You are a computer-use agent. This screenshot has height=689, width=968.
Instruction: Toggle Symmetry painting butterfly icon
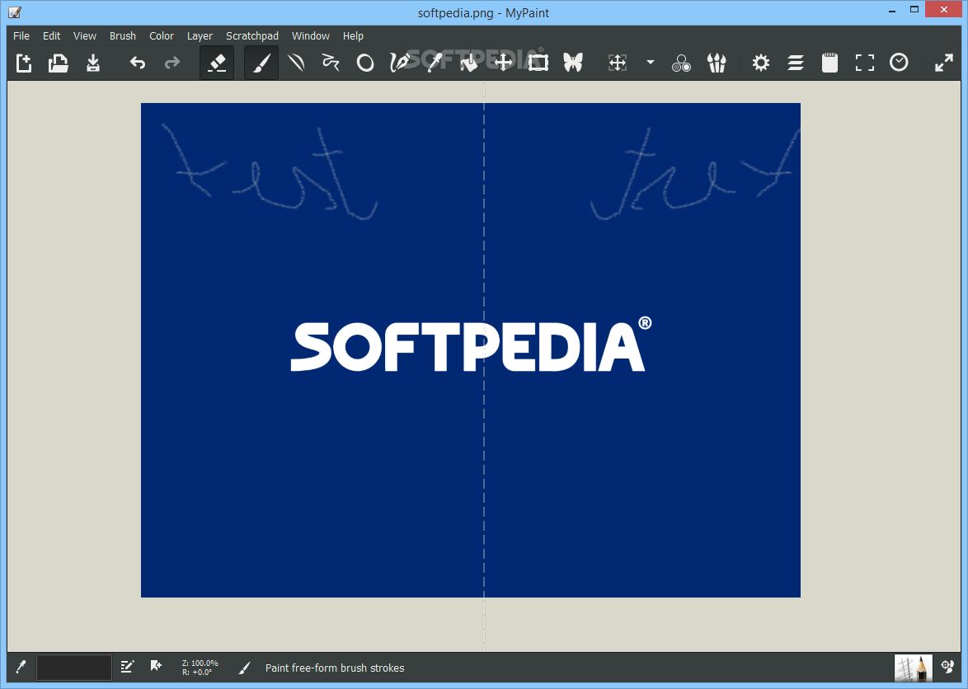(x=573, y=63)
